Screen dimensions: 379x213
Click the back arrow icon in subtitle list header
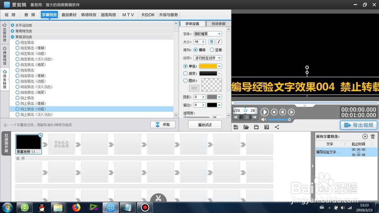click(x=365, y=136)
